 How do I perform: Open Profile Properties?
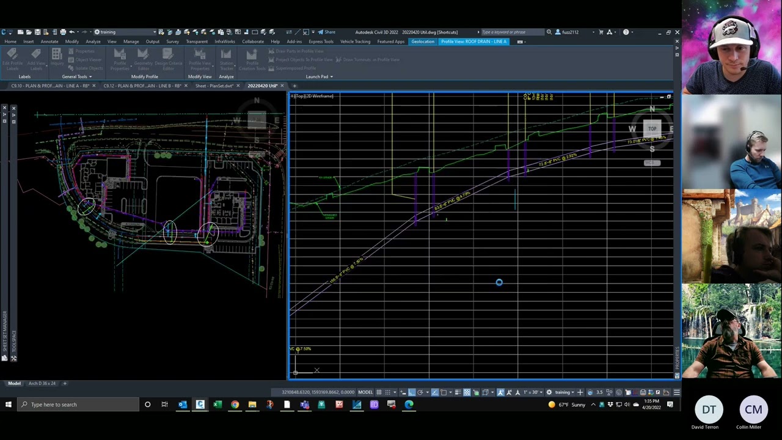[x=120, y=59]
